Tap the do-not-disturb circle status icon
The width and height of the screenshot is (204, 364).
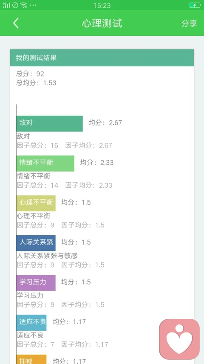[15, 5]
